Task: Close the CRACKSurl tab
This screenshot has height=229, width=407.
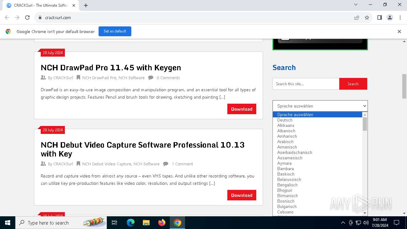Action: (x=74, y=5)
